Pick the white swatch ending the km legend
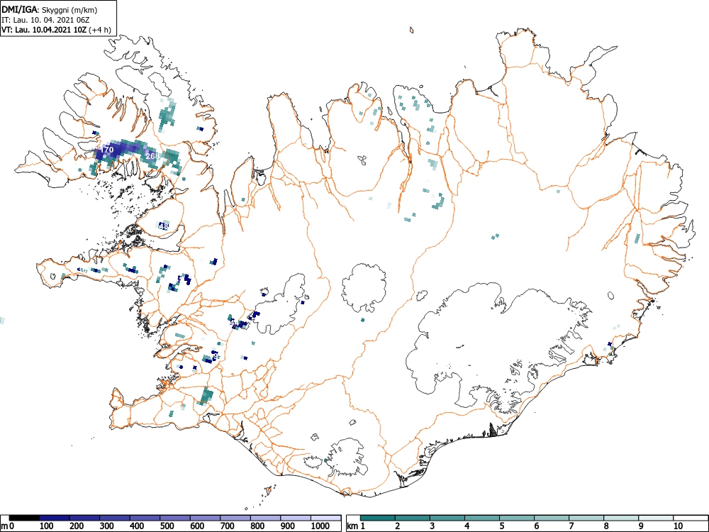709x532 pixels. [691, 518]
